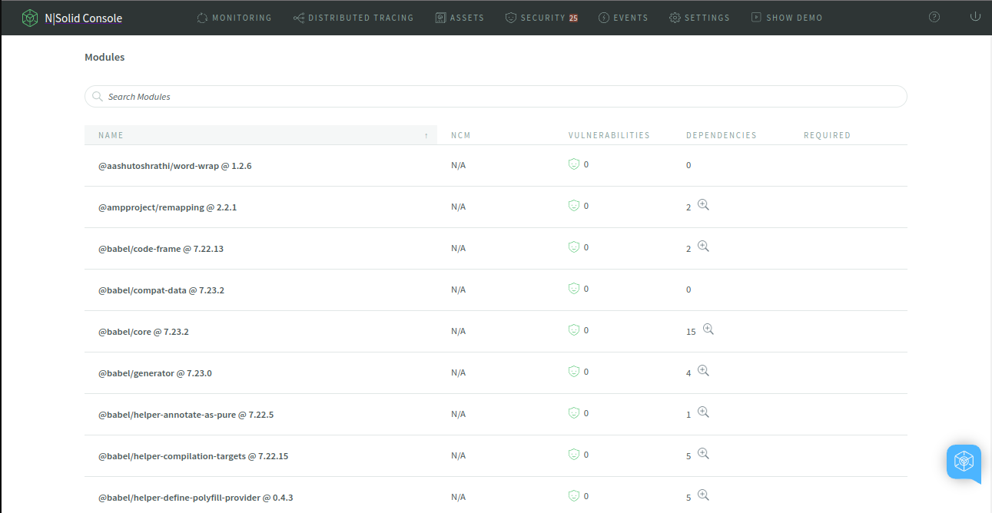Sort modules by Name column

(260, 135)
